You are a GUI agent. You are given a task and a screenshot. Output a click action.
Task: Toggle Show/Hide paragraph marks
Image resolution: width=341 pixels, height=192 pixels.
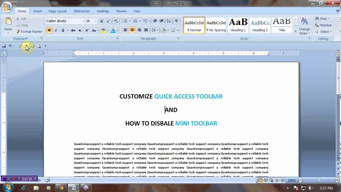pos(176,21)
